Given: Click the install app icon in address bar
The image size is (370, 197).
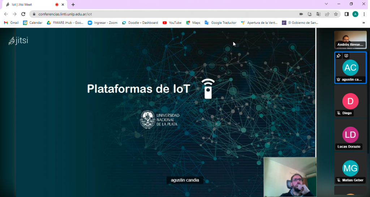Looking at the screenshot, I should 310,14.
